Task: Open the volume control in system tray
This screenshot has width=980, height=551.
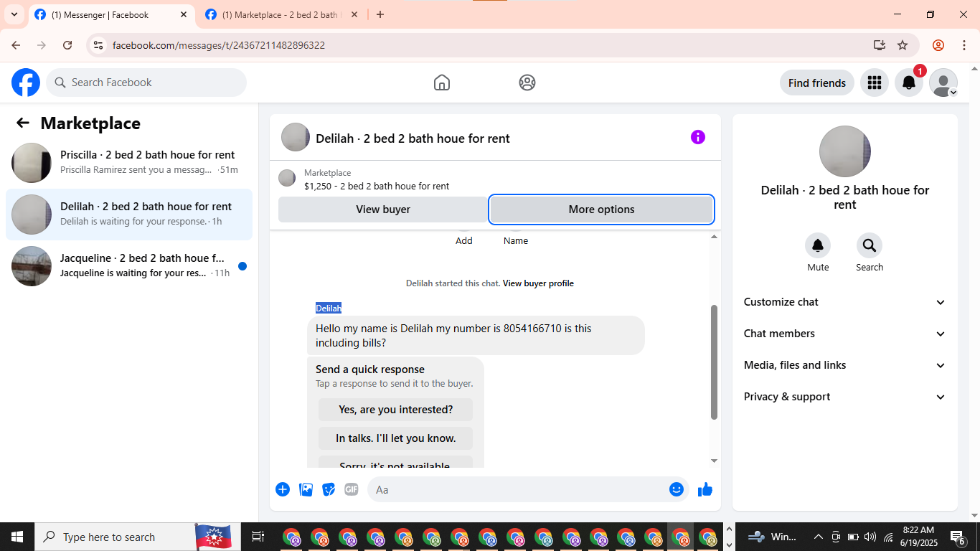Action: pyautogui.click(x=870, y=537)
